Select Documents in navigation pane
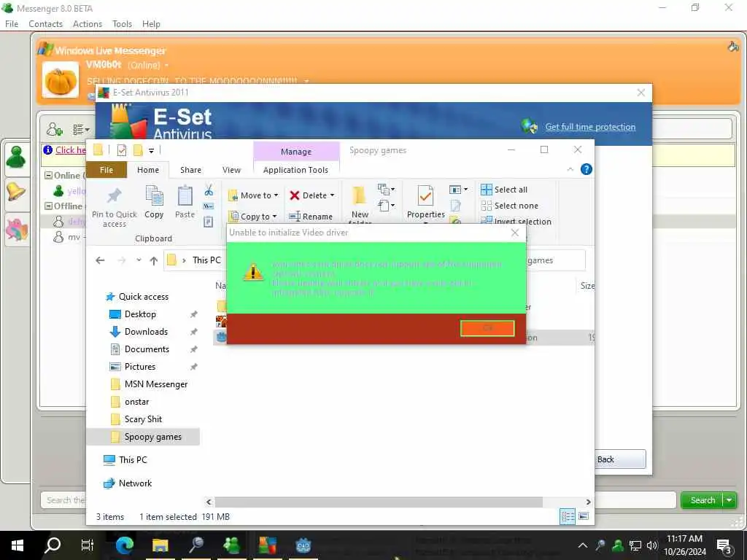This screenshot has width=747, height=560. (147, 349)
